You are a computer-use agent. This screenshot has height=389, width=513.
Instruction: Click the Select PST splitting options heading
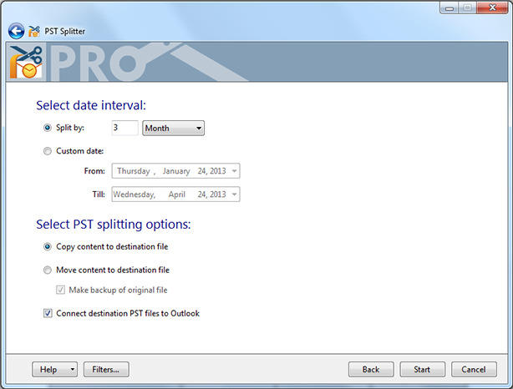tap(113, 225)
